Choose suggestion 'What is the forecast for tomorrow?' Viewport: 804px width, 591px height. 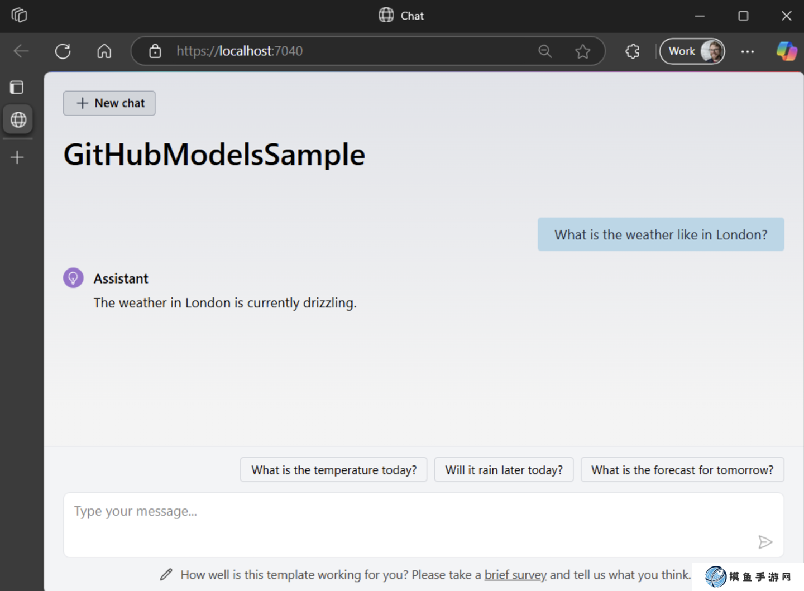tap(682, 470)
